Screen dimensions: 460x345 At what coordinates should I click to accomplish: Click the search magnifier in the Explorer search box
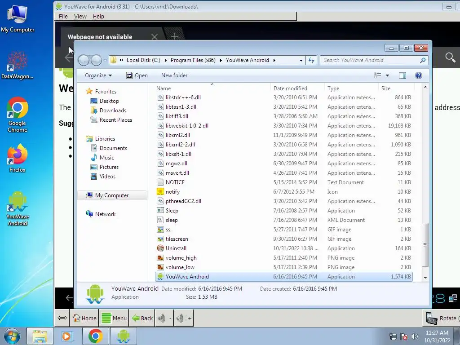(423, 61)
